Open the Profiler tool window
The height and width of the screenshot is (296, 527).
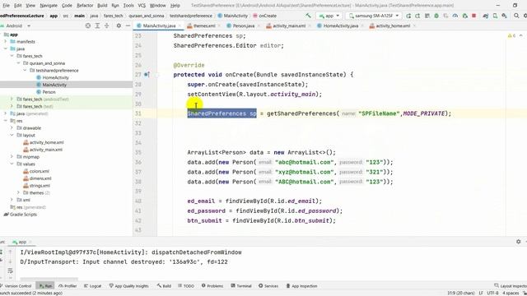(68, 286)
